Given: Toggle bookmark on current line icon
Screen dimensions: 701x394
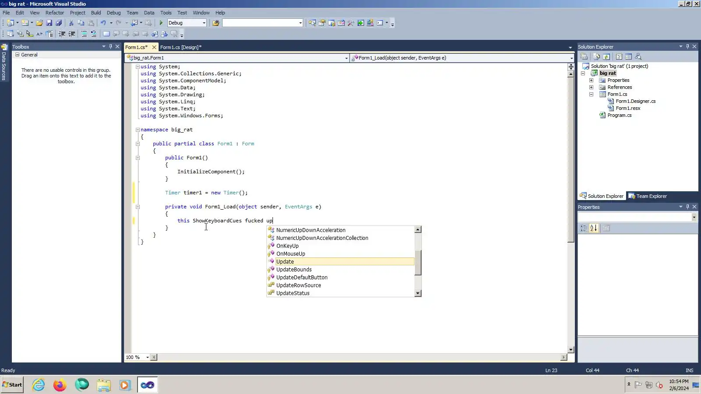Looking at the screenshot, I should coord(106,34).
